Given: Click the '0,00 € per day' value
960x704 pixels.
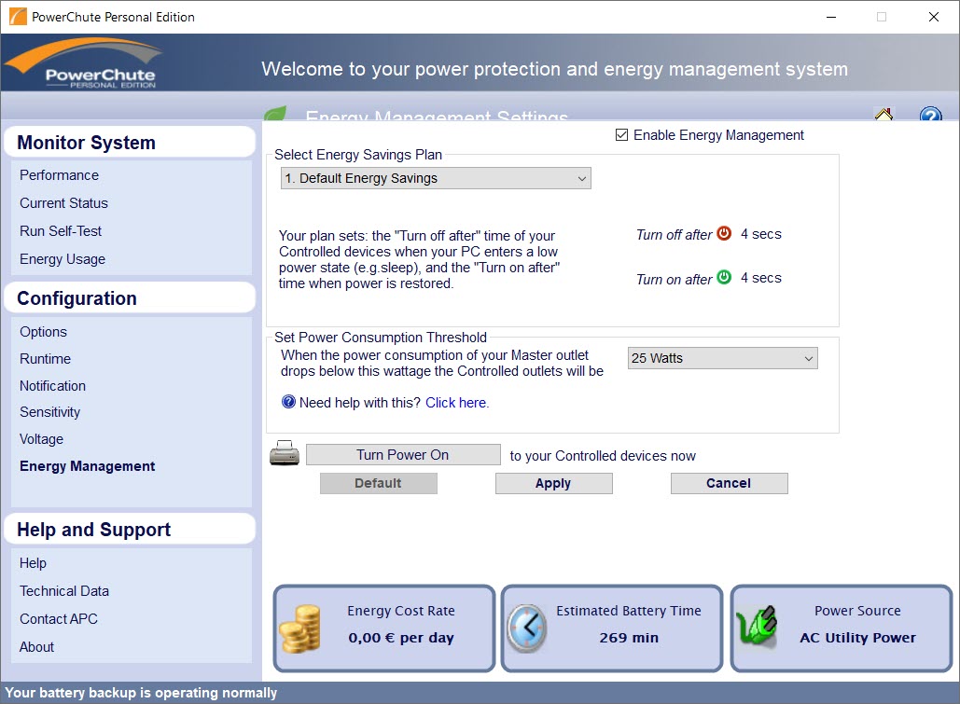Looking at the screenshot, I should pos(401,638).
